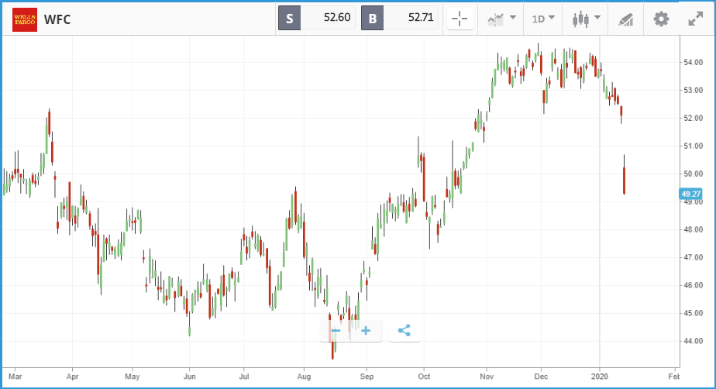716x389 pixels.
Task: Open the compare chart icon
Action: click(496, 19)
